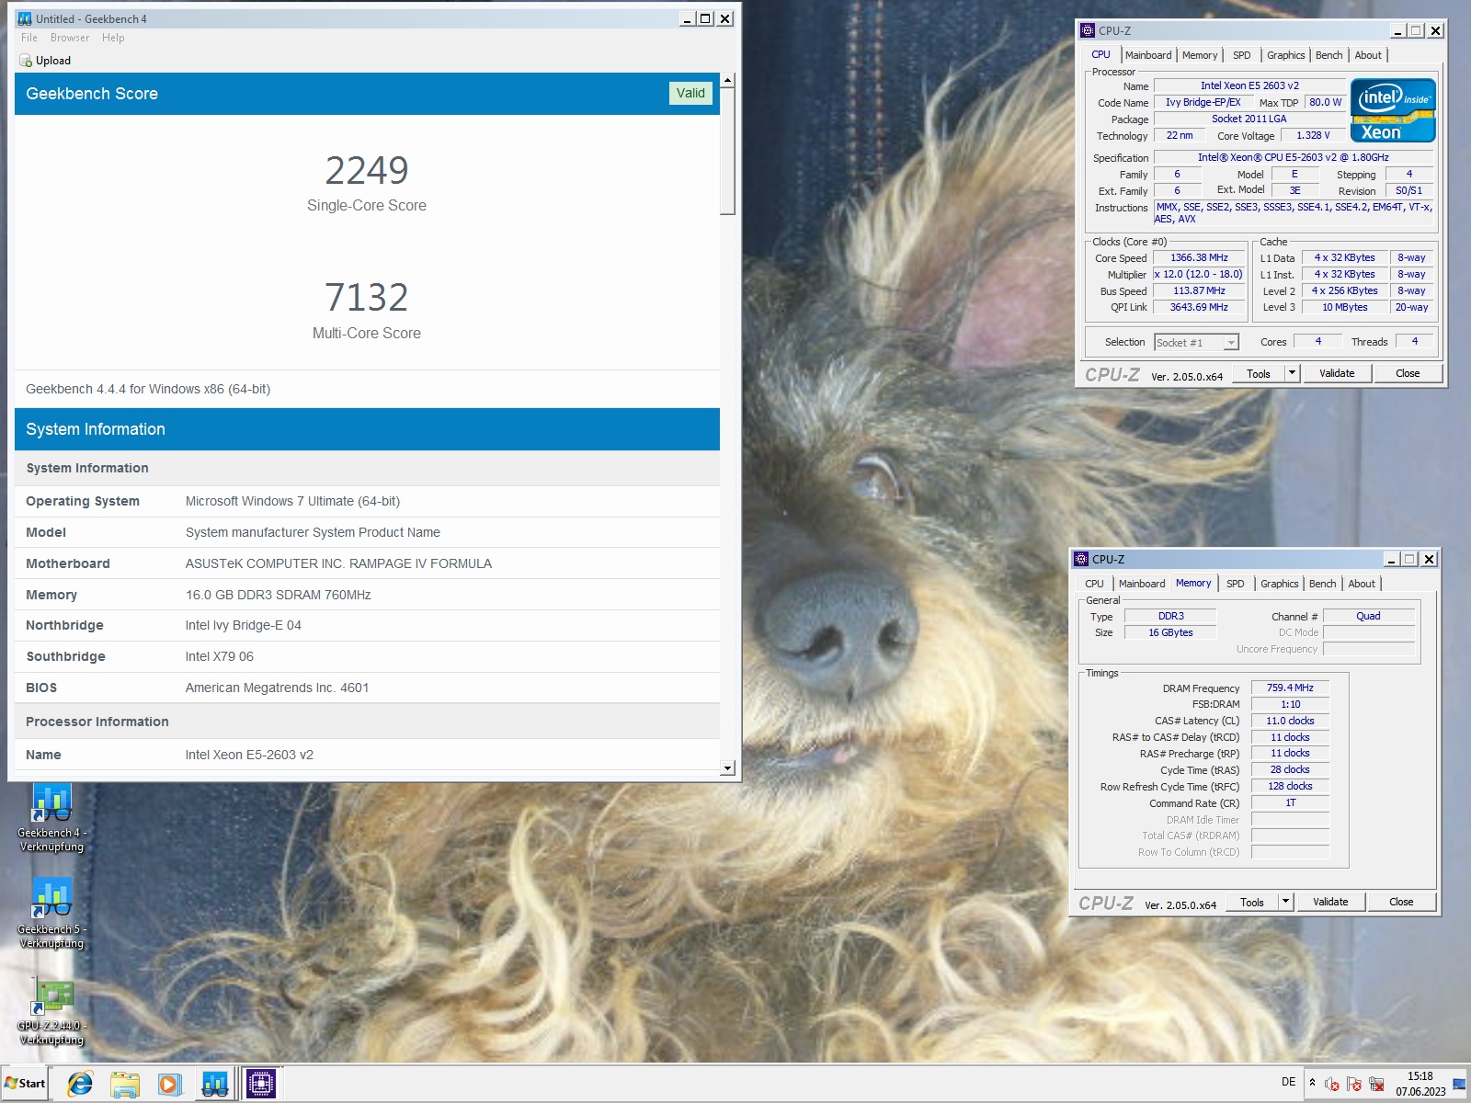Click Memory row 16.0 GB DDR3 SDRAM
Screen dimensions: 1471x1103
[367, 595]
